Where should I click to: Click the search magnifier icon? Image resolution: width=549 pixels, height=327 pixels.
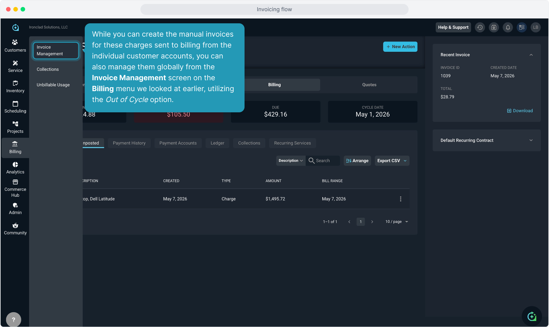(311, 160)
